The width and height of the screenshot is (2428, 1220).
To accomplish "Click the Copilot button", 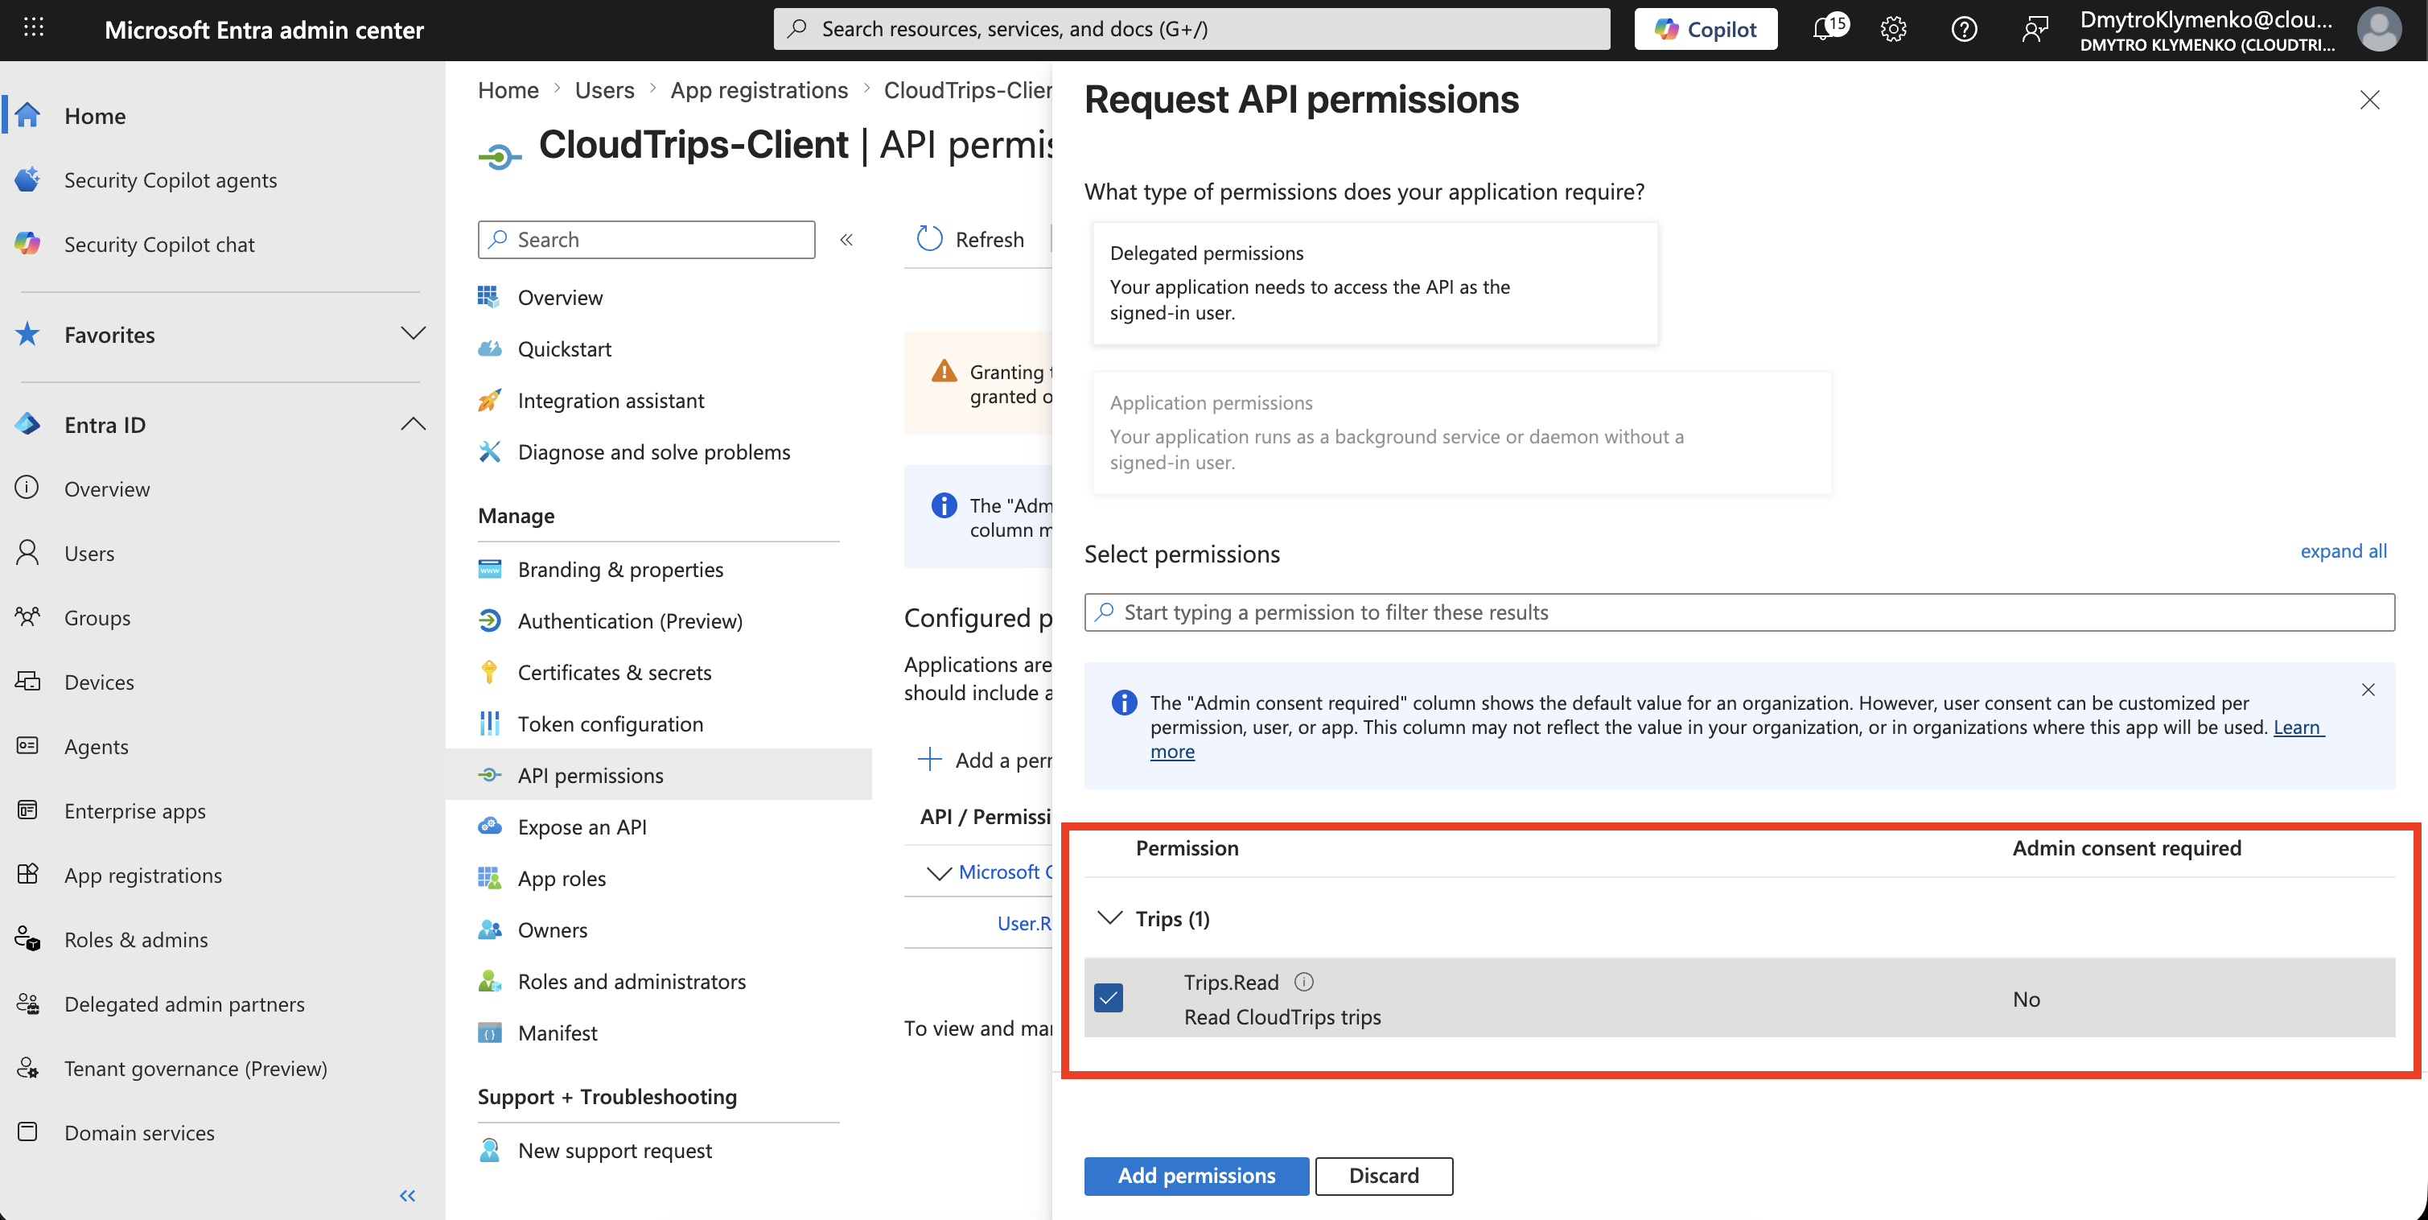I will click(1705, 29).
